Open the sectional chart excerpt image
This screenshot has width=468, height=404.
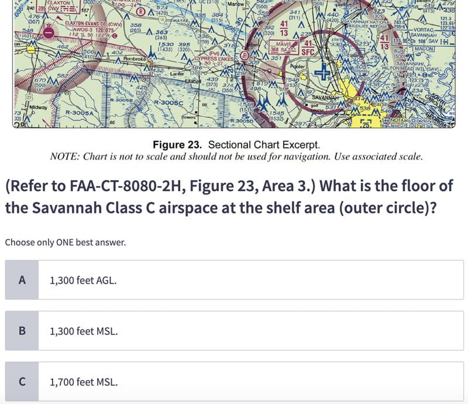click(234, 64)
